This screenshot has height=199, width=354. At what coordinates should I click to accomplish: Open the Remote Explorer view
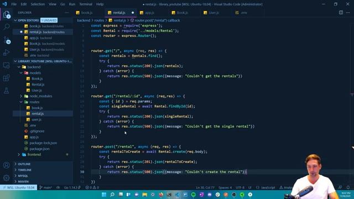coord(7,65)
